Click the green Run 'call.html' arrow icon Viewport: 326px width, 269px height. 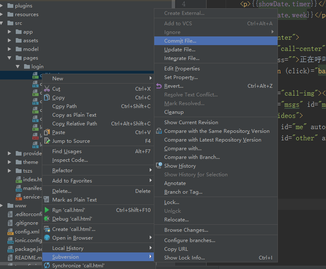[47, 210]
